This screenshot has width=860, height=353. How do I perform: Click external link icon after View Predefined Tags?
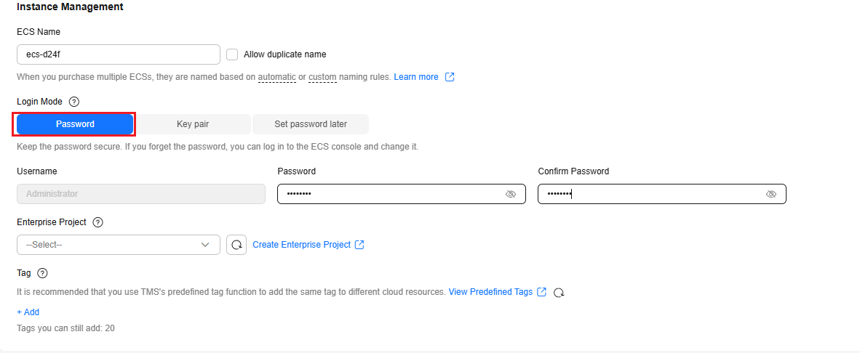[x=541, y=292]
